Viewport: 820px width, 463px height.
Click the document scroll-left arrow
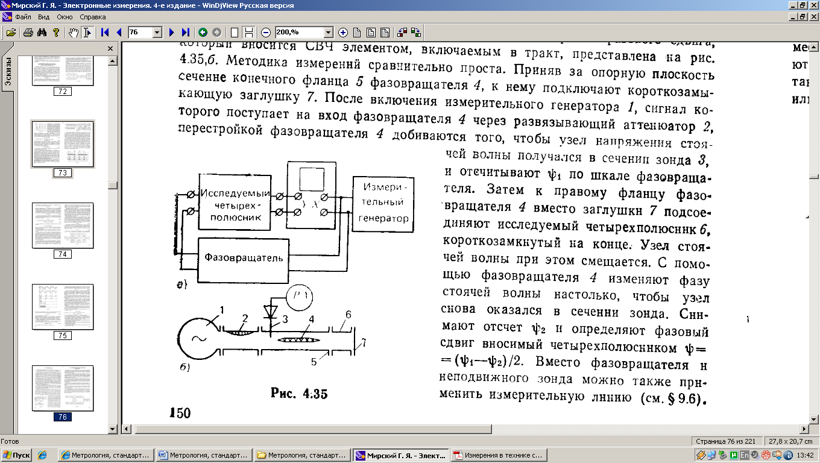tap(127, 429)
